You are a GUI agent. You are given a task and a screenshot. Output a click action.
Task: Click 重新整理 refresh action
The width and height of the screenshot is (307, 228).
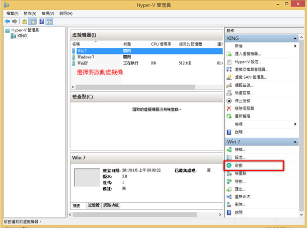tap(243, 116)
